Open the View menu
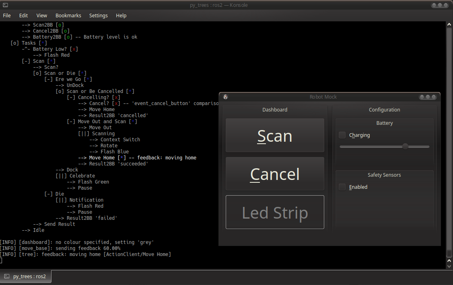 click(x=41, y=16)
